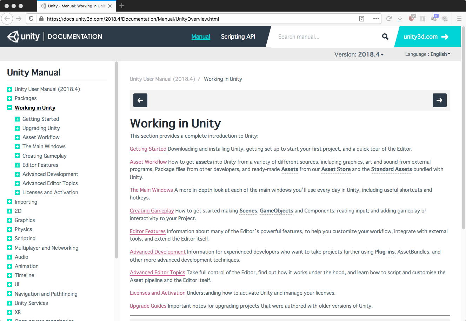Image resolution: width=466 pixels, height=321 pixels.
Task: Click the gray extension icon beside uBlock
Action: 422,19
